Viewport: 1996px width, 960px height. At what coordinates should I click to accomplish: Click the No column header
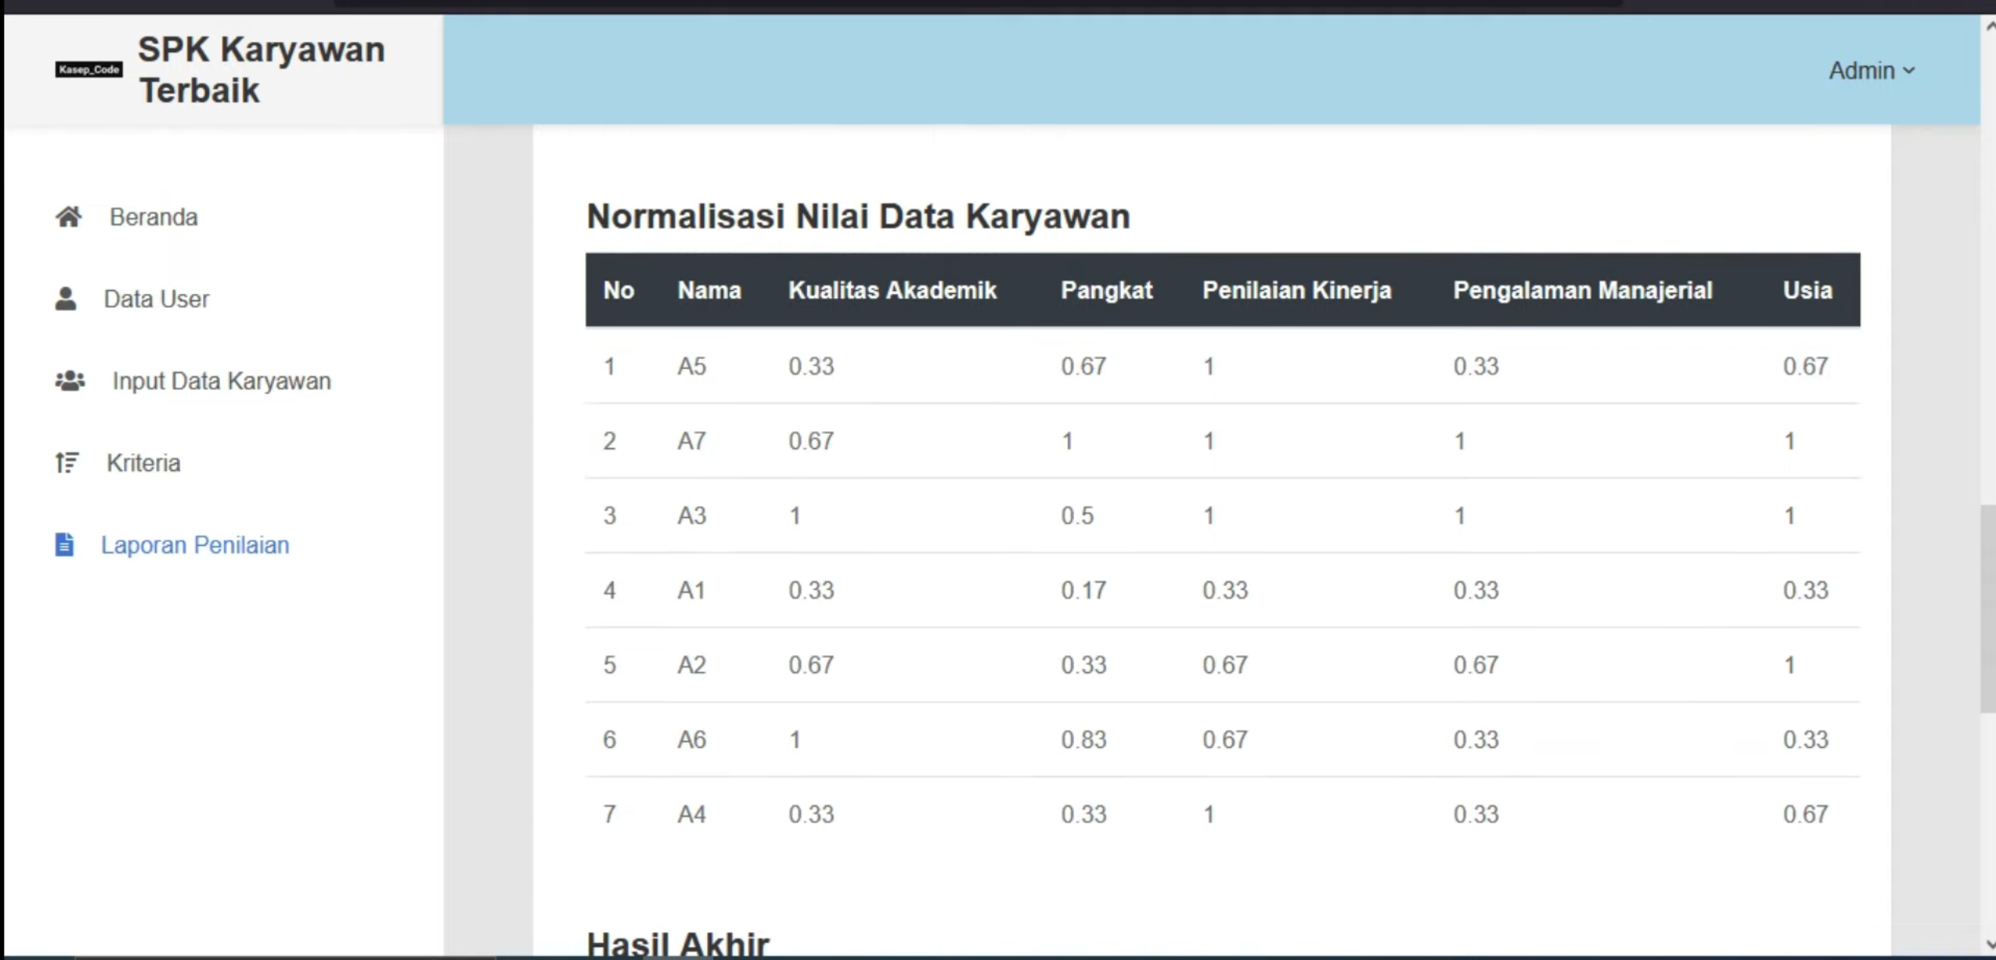pos(618,290)
